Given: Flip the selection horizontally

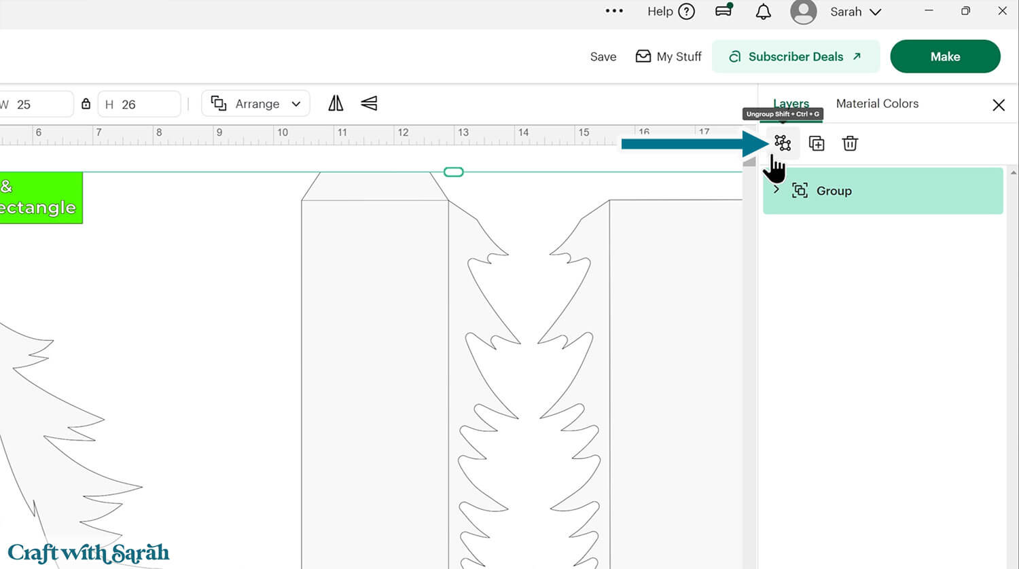Looking at the screenshot, I should tap(336, 103).
